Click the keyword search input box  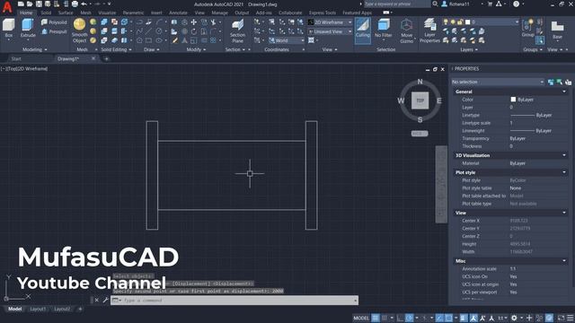click(x=397, y=4)
